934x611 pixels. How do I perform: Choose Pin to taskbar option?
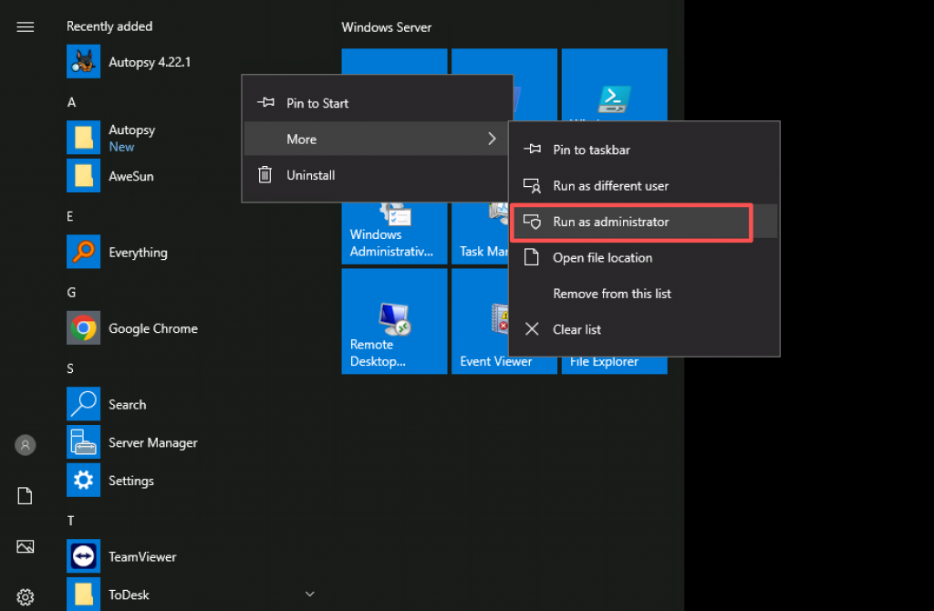click(591, 150)
